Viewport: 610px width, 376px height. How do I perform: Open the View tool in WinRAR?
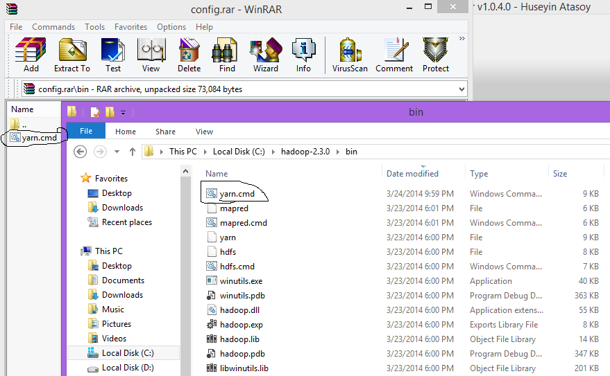151,55
